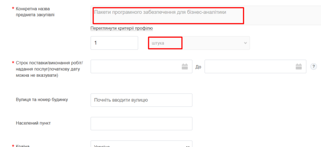The height and width of the screenshot is (147, 321).
Task: Click the procurement item name text area
Action: [x=206, y=15]
